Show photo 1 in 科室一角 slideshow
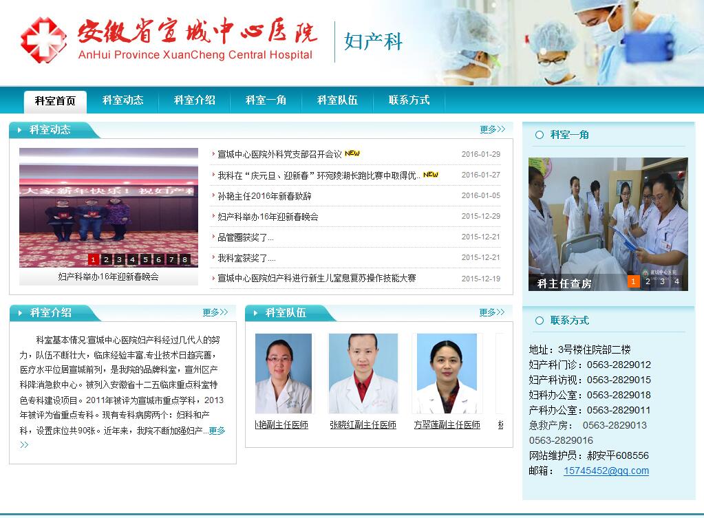Viewport: 704px width, 518px height. click(633, 281)
